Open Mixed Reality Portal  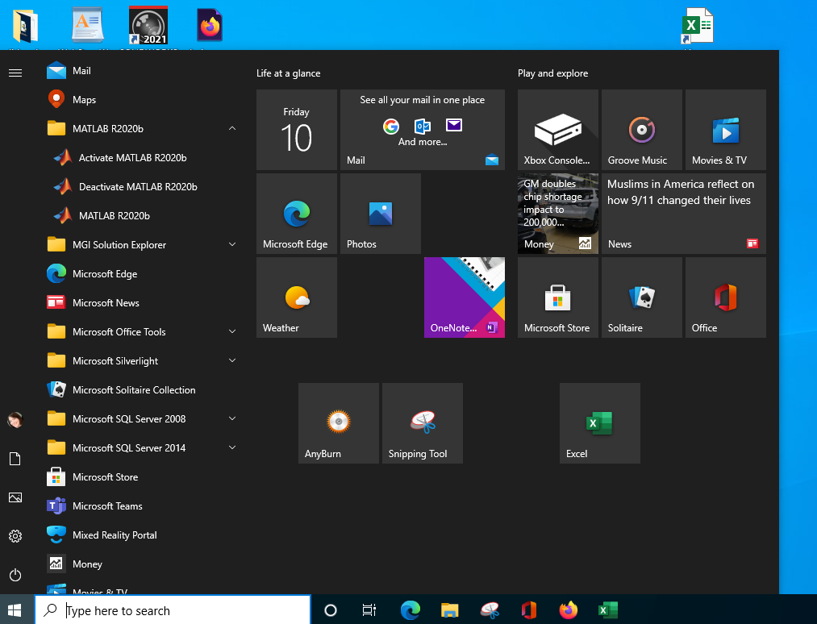[x=140, y=535]
